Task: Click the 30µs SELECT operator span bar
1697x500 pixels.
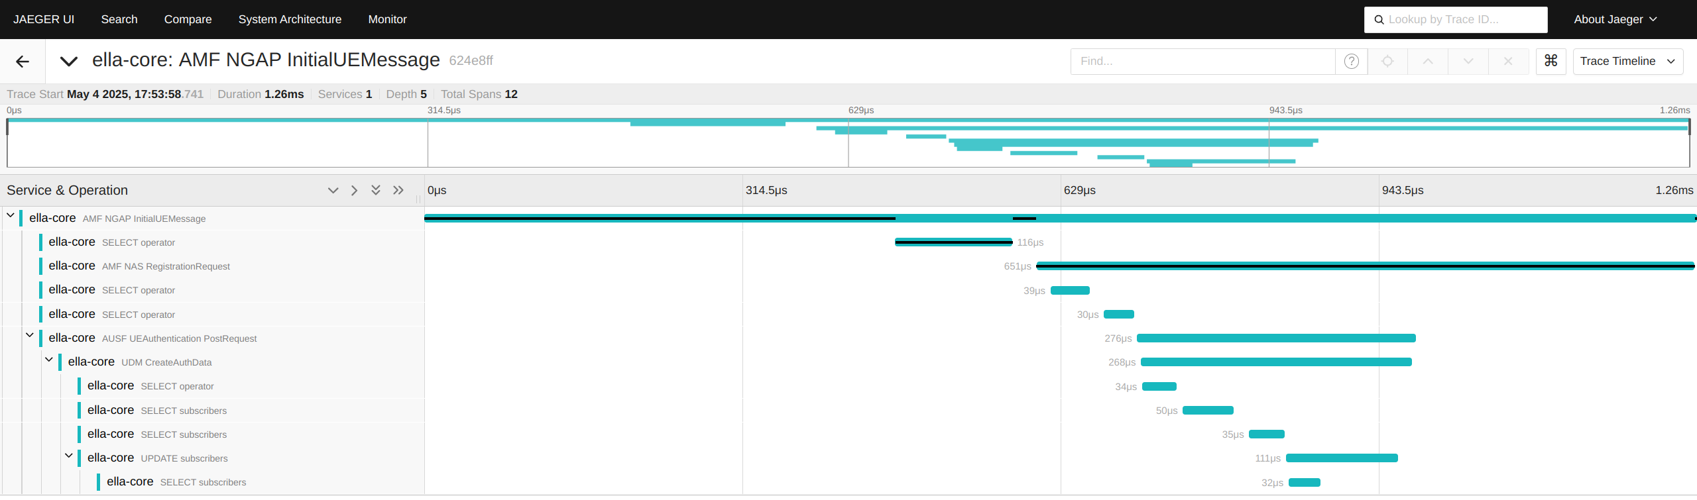Action: [1119, 315]
